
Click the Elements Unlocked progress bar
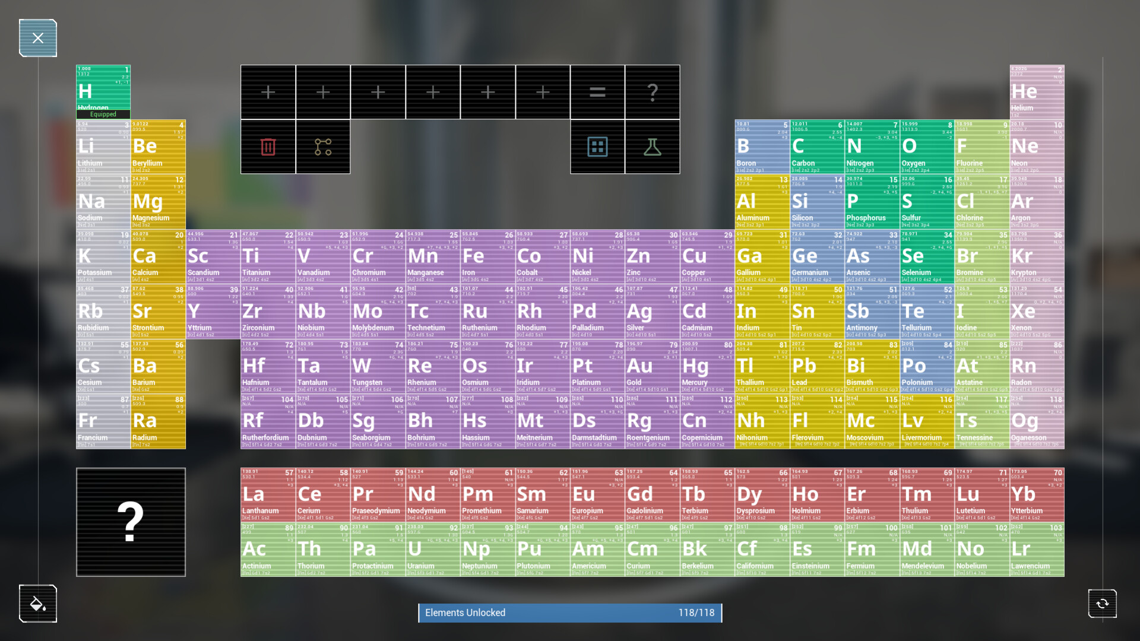[570, 613]
